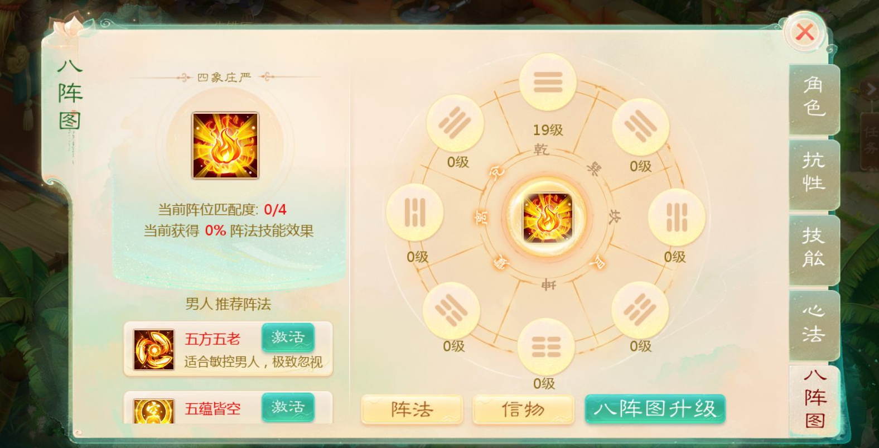Select the upper-left Dui trigram node
The height and width of the screenshot is (448, 879).
(x=455, y=123)
